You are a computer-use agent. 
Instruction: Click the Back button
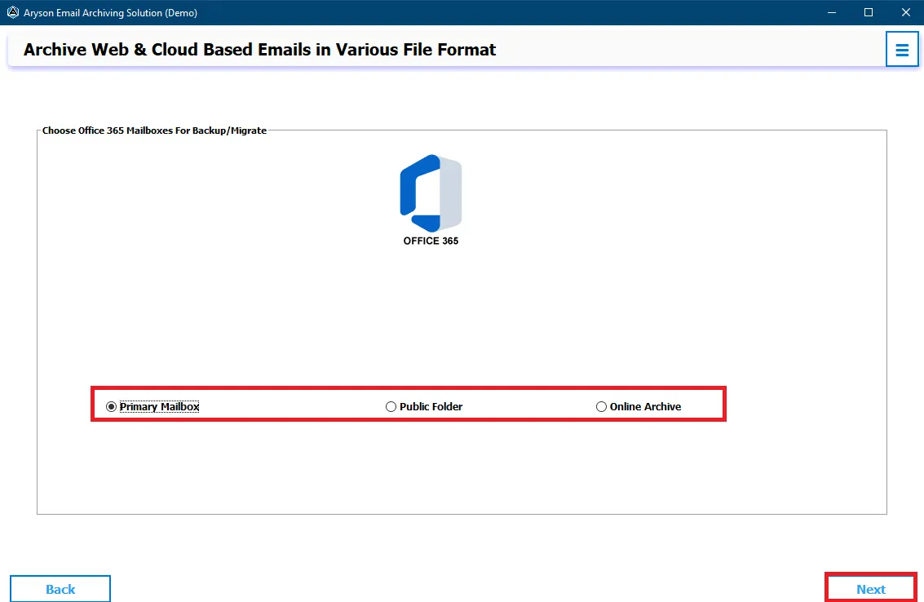[x=60, y=589]
